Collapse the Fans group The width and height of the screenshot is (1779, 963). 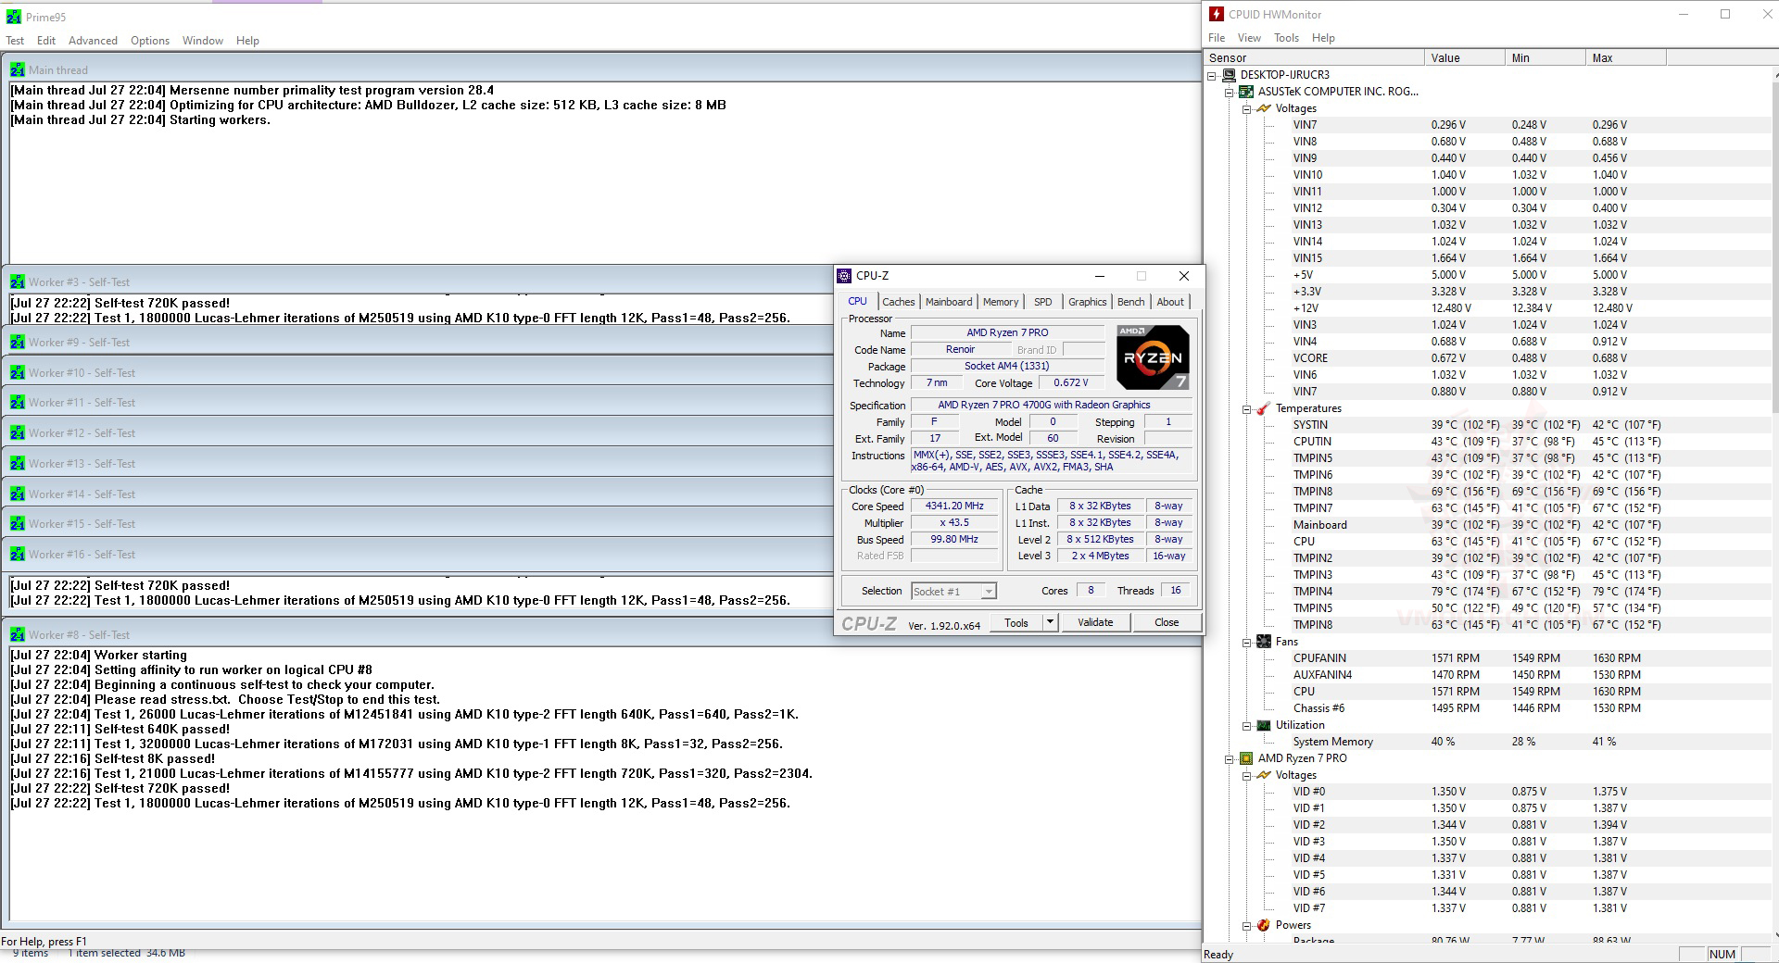[x=1247, y=642]
